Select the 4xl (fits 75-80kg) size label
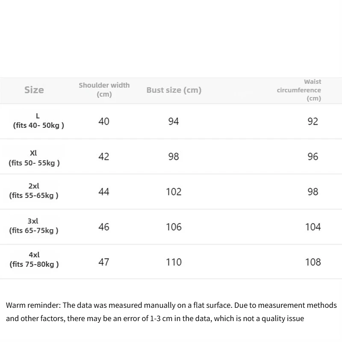The image size is (342, 342). 34,259
